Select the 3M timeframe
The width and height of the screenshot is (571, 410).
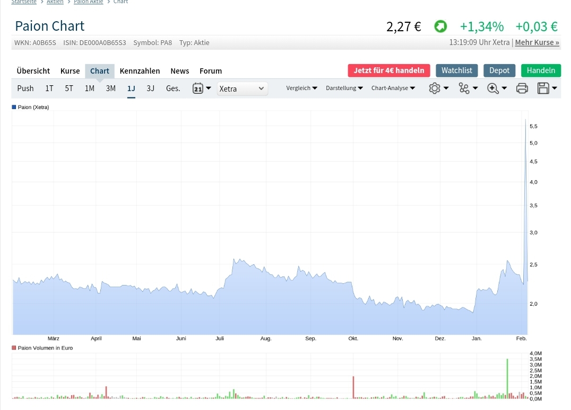(x=111, y=88)
